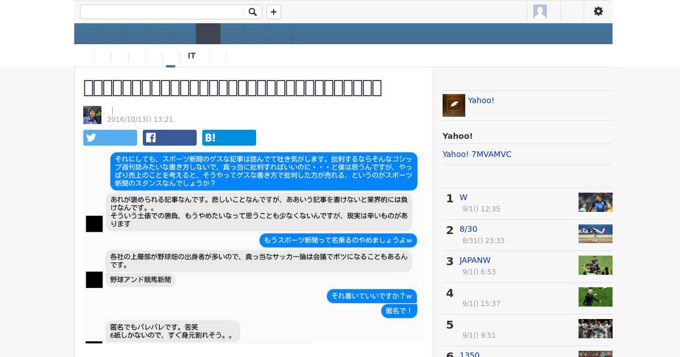The image size is (680, 357).
Task: Open ranking item 1 link W
Action: (x=464, y=197)
